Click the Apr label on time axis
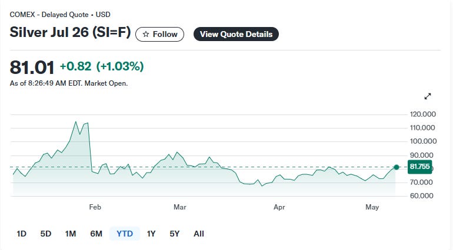 279,207
